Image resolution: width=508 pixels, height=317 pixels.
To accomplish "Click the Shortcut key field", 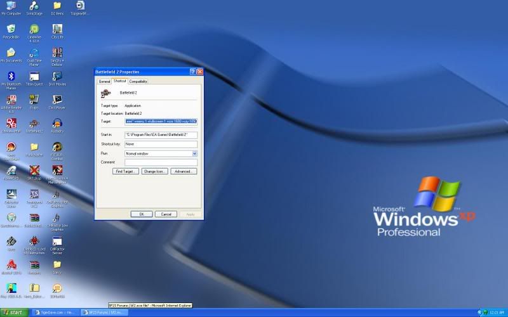I will pos(161,144).
